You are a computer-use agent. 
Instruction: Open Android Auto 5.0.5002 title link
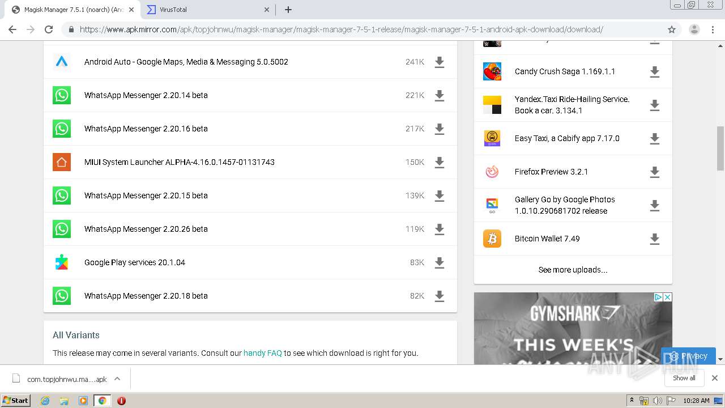(x=186, y=62)
